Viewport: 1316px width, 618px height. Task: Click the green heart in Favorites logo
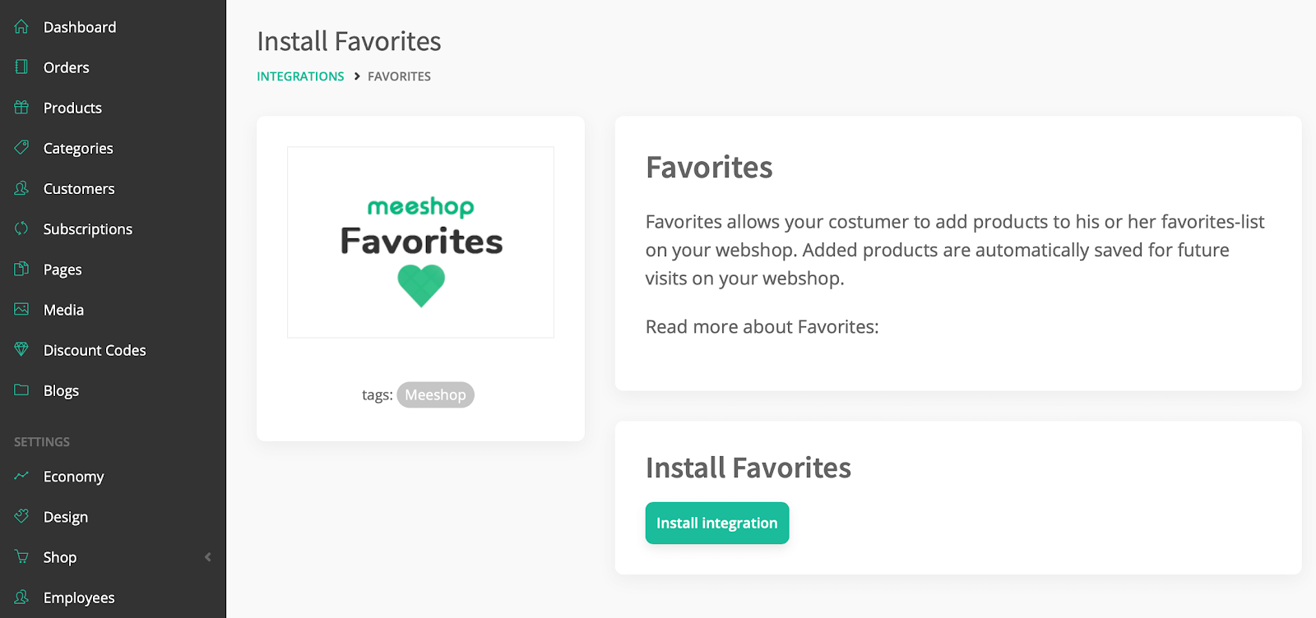[421, 286]
